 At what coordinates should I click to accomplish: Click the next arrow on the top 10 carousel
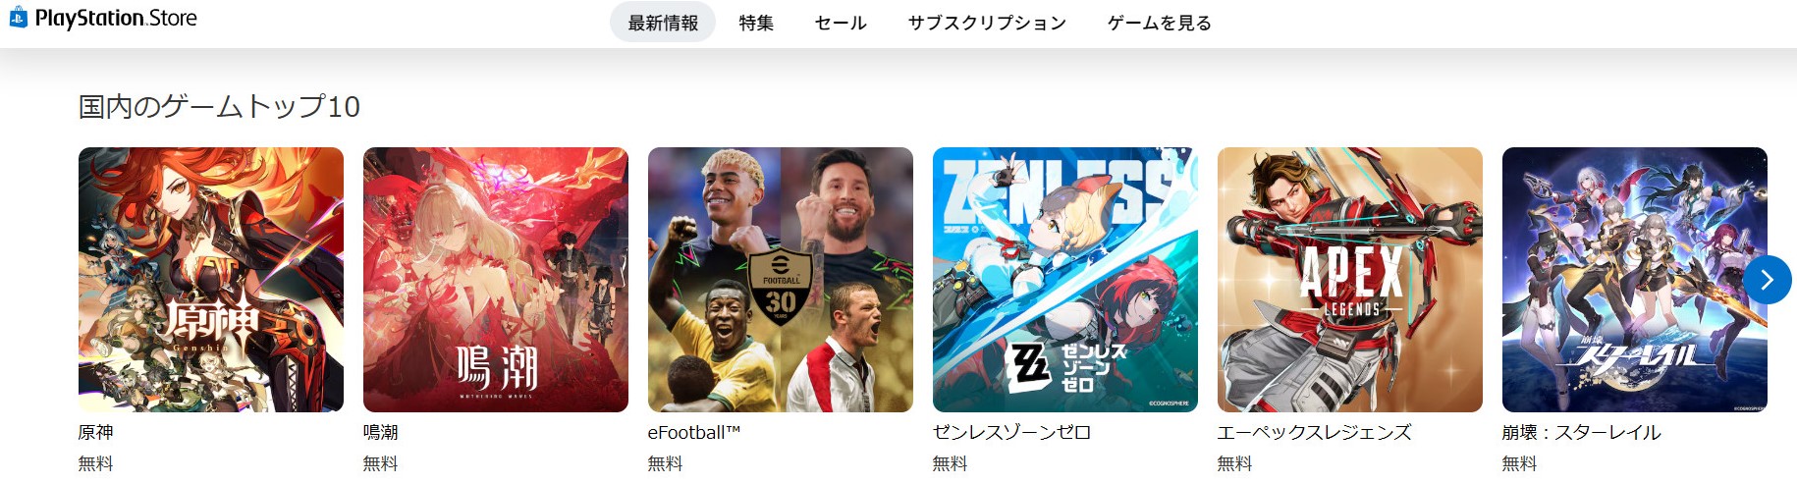click(1768, 280)
